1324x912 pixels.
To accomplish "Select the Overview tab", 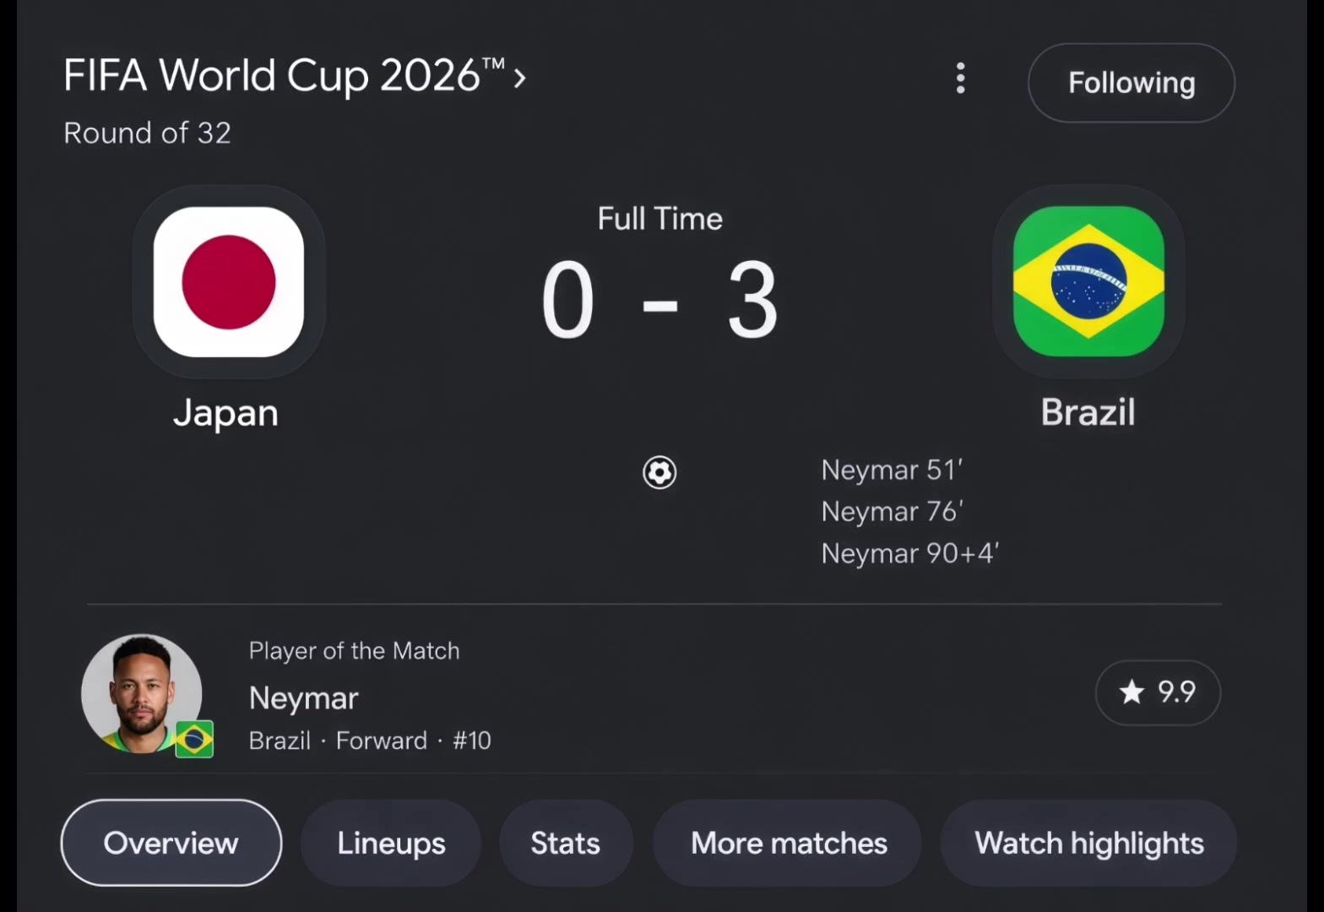I will coord(171,843).
